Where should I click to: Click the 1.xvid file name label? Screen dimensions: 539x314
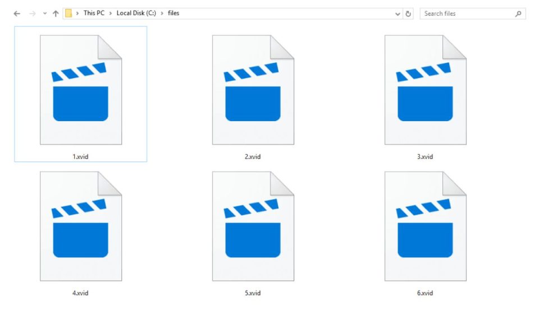pos(80,156)
